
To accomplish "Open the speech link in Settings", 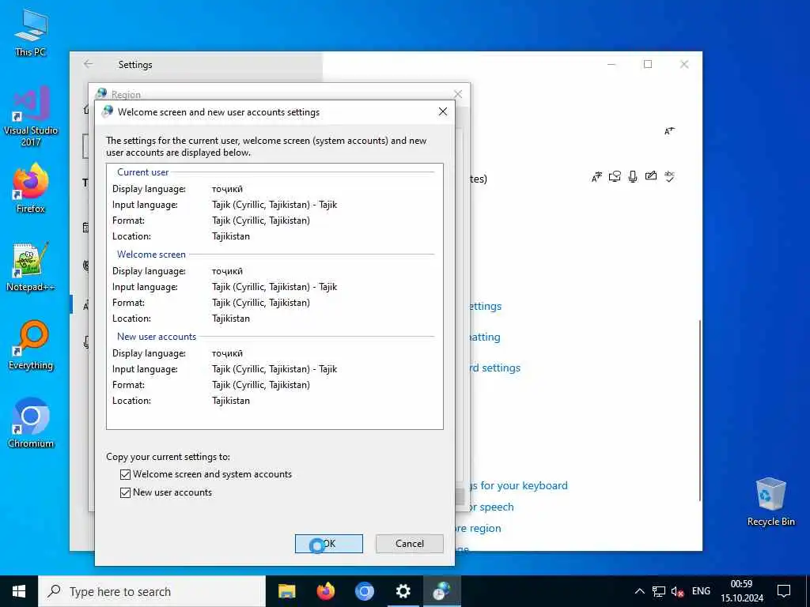I will [x=490, y=507].
